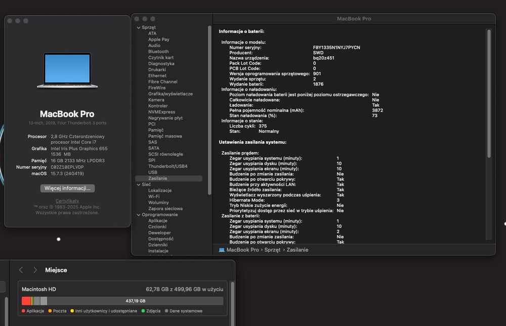Click battery info pane scrollbar

[x=489, y=94]
